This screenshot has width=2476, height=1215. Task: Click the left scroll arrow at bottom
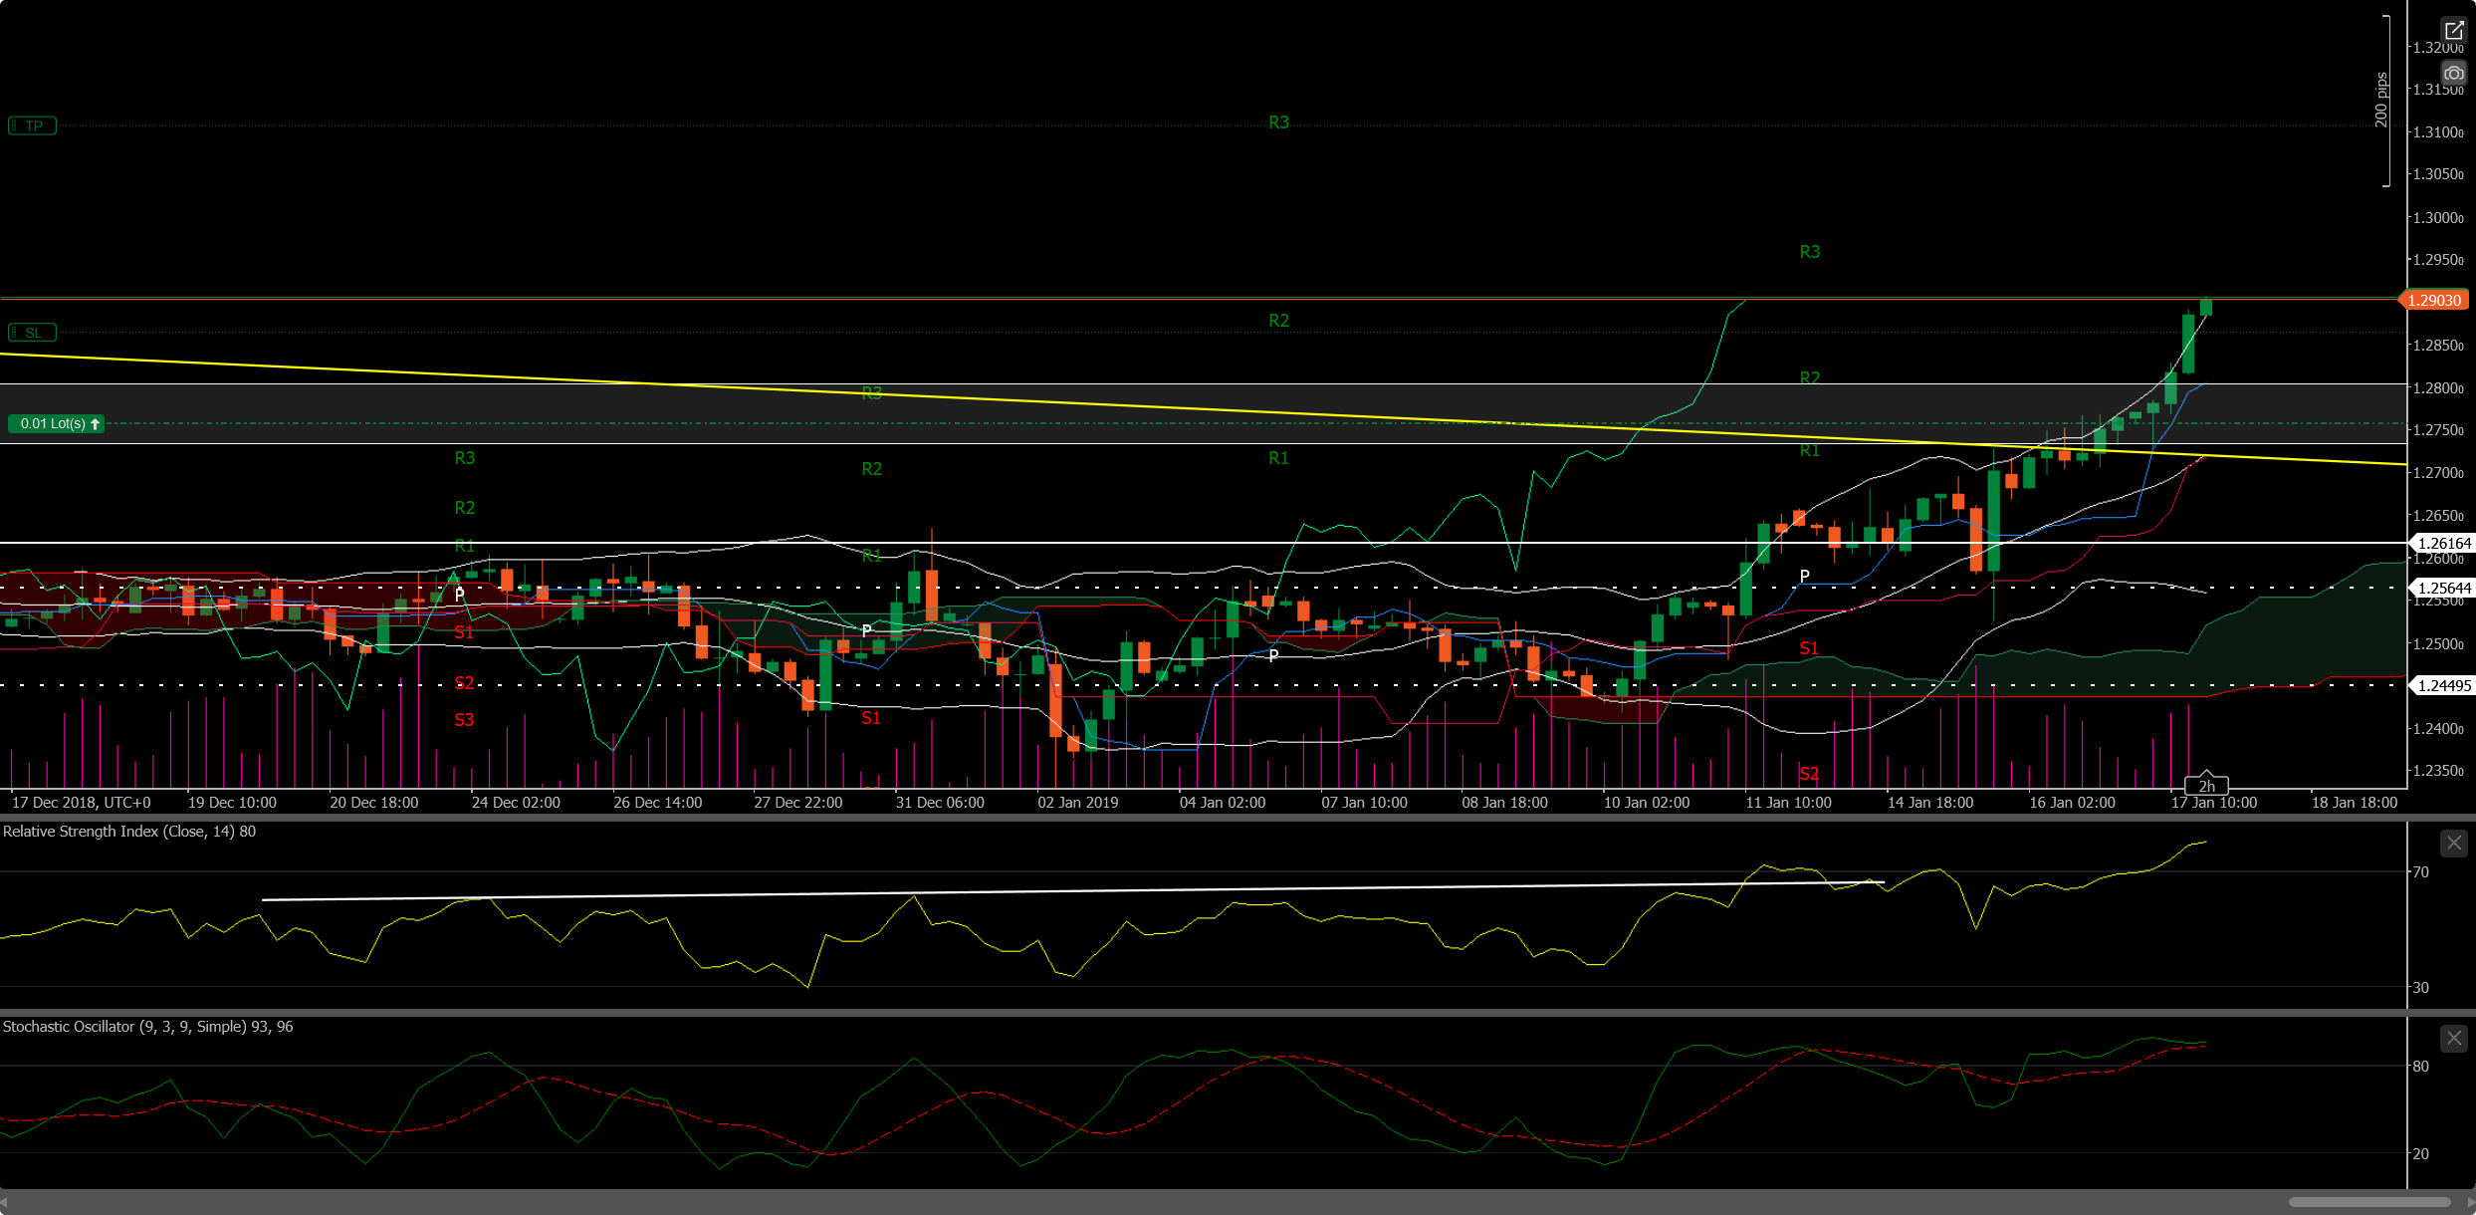point(5,1202)
